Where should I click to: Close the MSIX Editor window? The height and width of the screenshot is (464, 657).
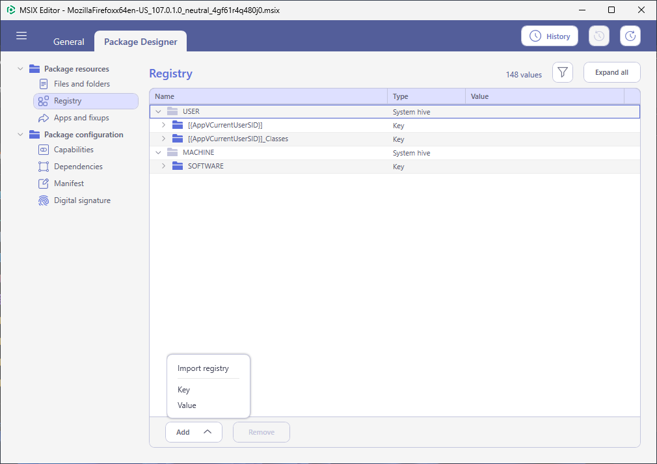tap(641, 10)
